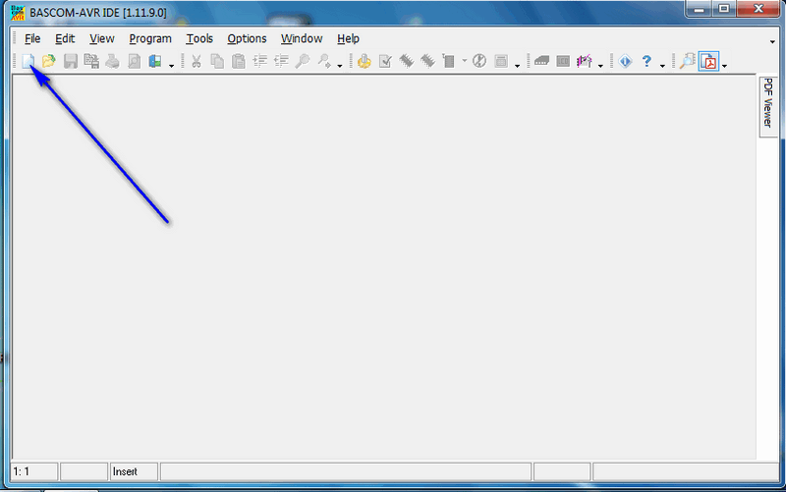Click the blue diamond info icon

[625, 62]
